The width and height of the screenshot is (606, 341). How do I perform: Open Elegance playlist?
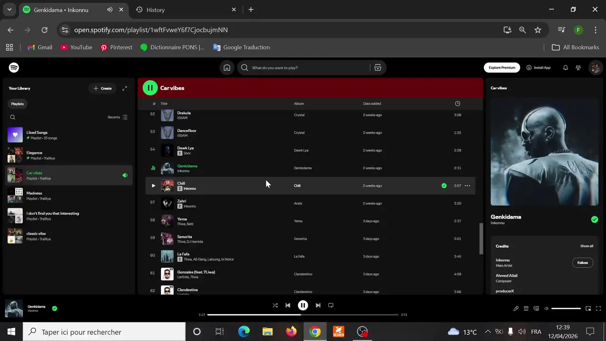click(69, 155)
